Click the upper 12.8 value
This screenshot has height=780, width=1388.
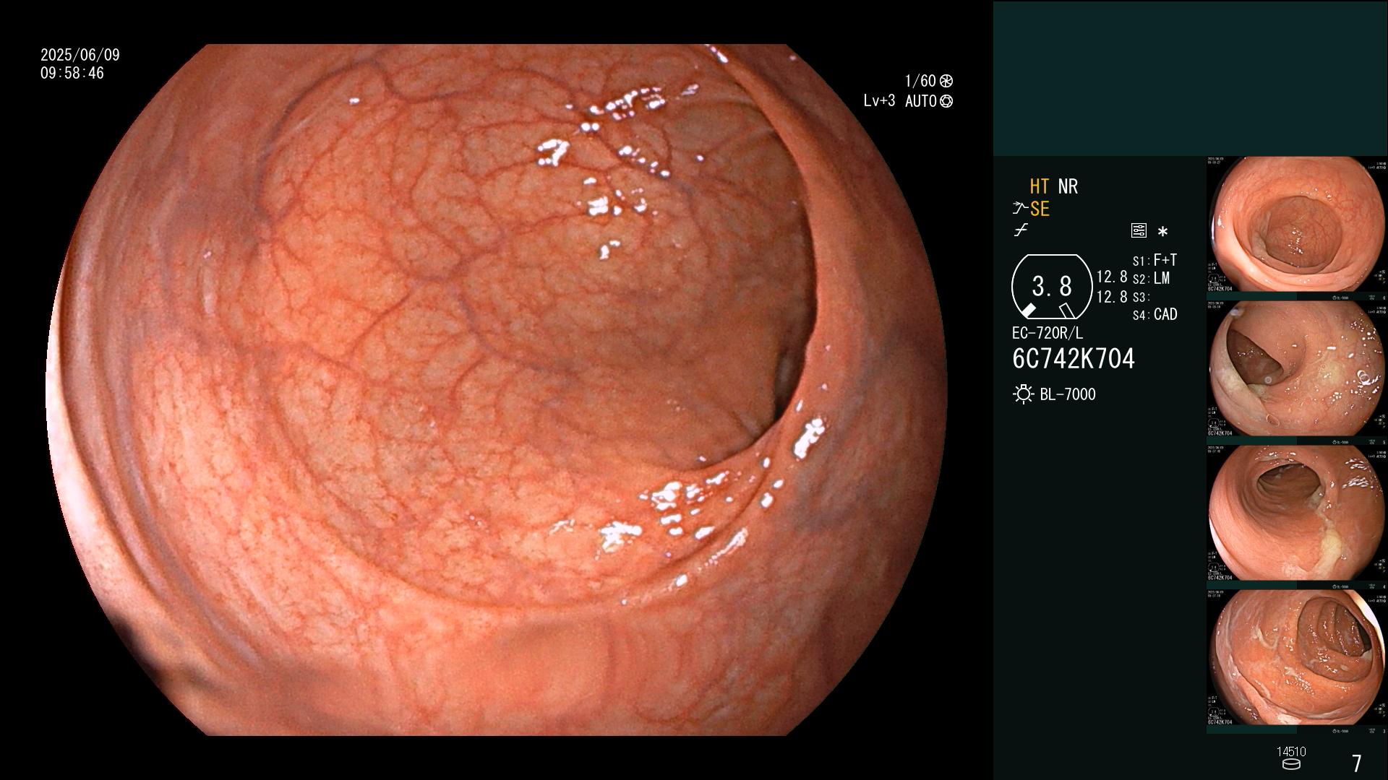click(1112, 277)
